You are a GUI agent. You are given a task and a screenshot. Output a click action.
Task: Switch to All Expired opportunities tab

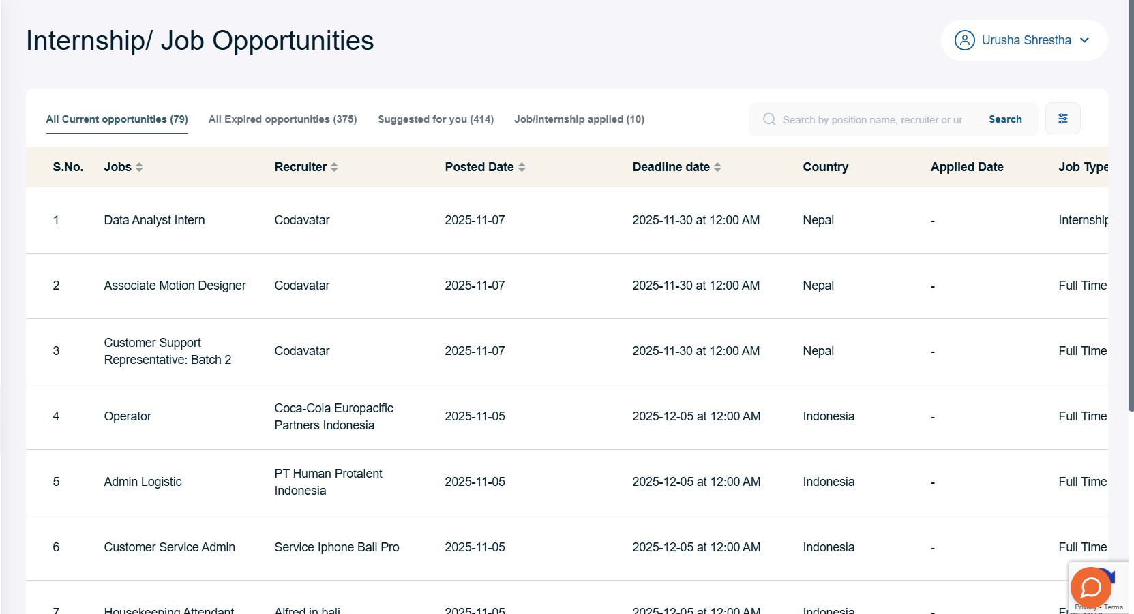(282, 119)
